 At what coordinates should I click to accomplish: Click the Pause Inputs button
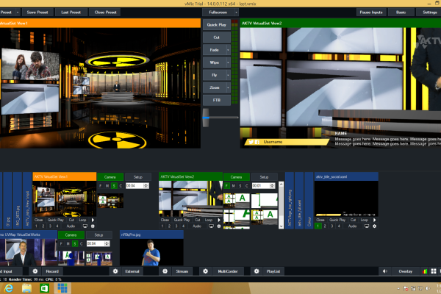pyautogui.click(x=370, y=12)
